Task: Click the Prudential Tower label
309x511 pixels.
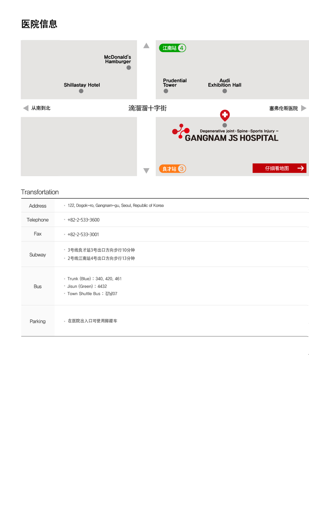Action: [175, 83]
